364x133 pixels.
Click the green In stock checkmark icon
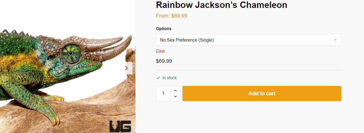[158, 78]
